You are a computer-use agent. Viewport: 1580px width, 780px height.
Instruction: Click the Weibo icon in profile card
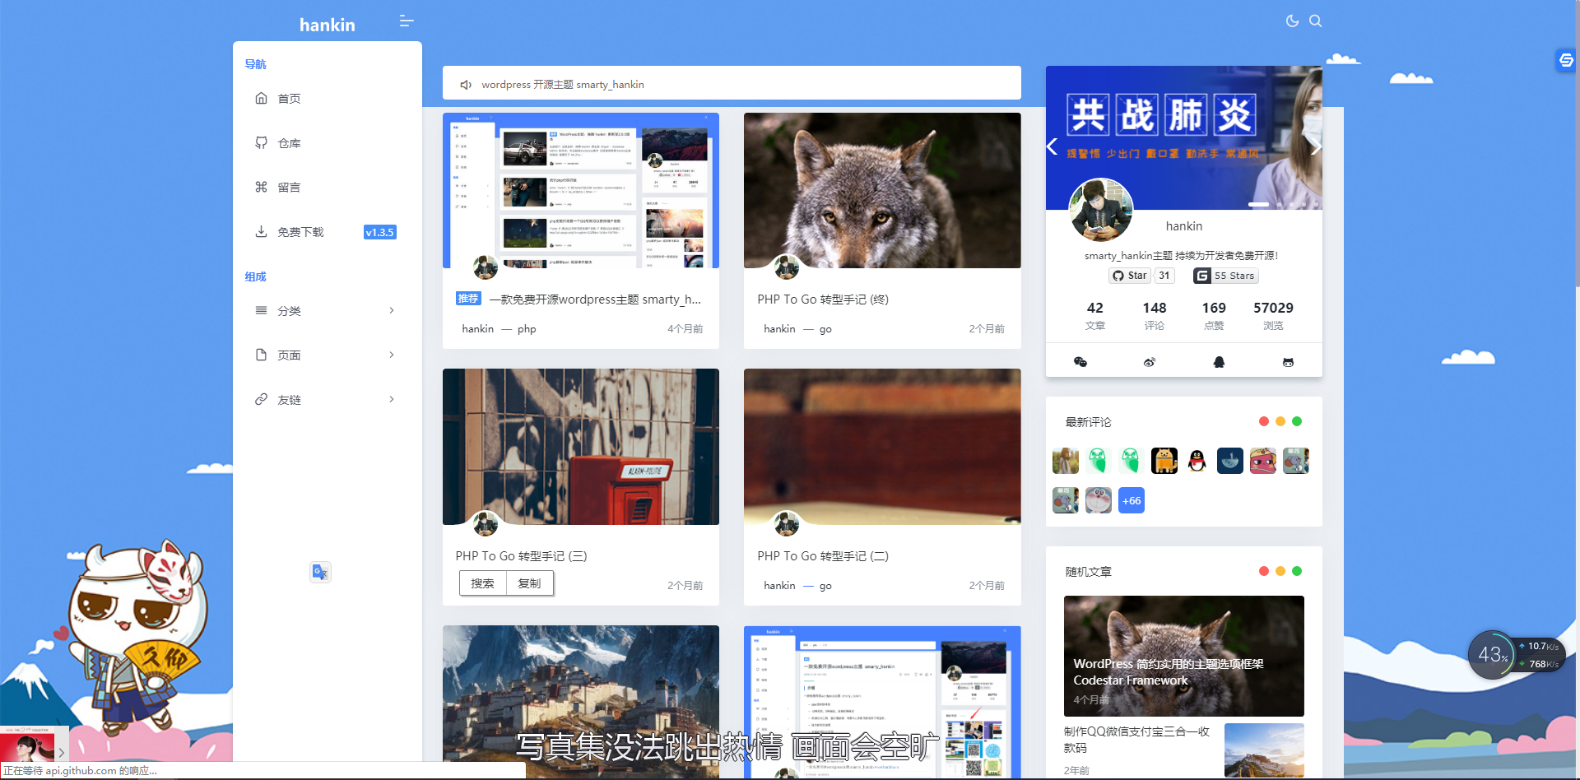coord(1150,362)
